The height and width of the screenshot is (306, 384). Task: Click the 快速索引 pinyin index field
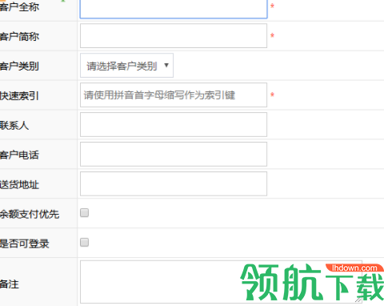coord(174,95)
